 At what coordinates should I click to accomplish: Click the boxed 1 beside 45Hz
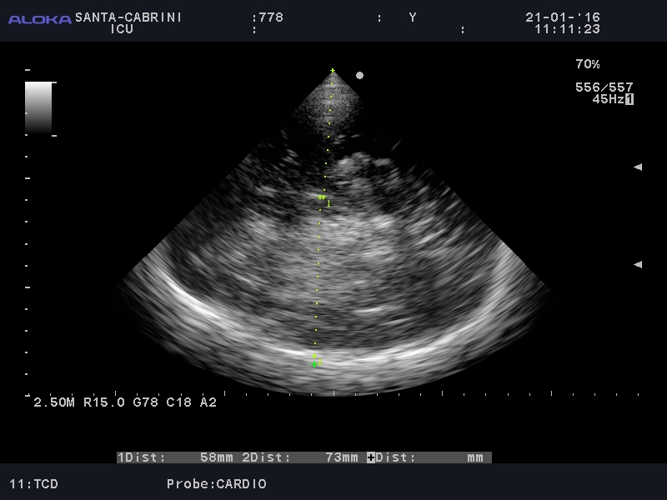click(629, 99)
